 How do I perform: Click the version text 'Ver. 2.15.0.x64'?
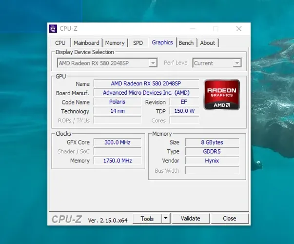pos(108,220)
